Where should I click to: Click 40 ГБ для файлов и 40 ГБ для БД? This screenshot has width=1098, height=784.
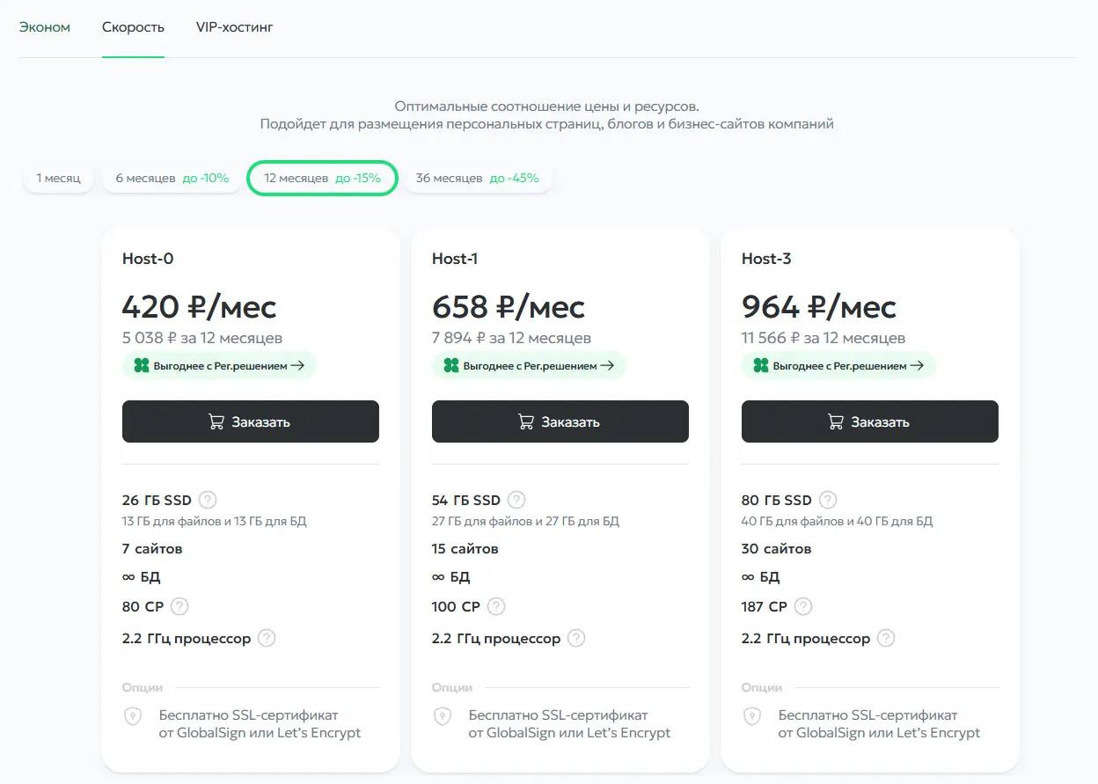837,521
